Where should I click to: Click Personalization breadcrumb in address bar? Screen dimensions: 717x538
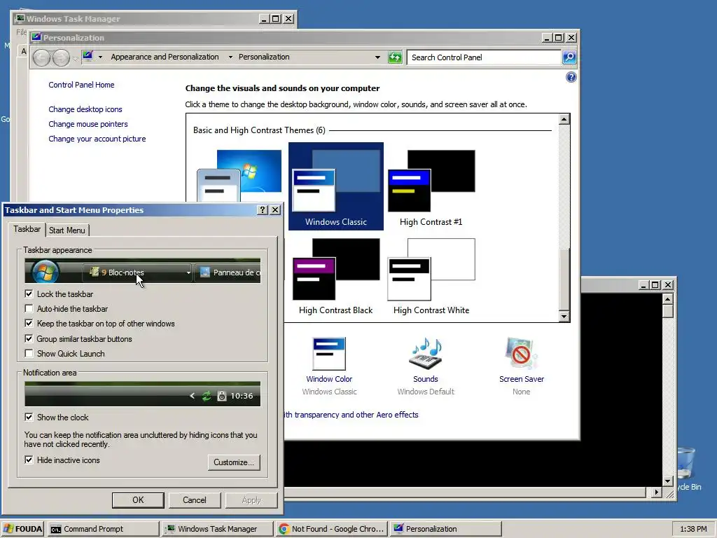point(264,57)
